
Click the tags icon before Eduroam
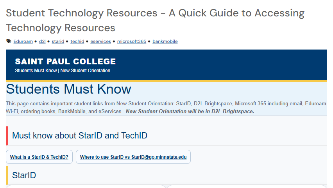[x=9, y=41]
